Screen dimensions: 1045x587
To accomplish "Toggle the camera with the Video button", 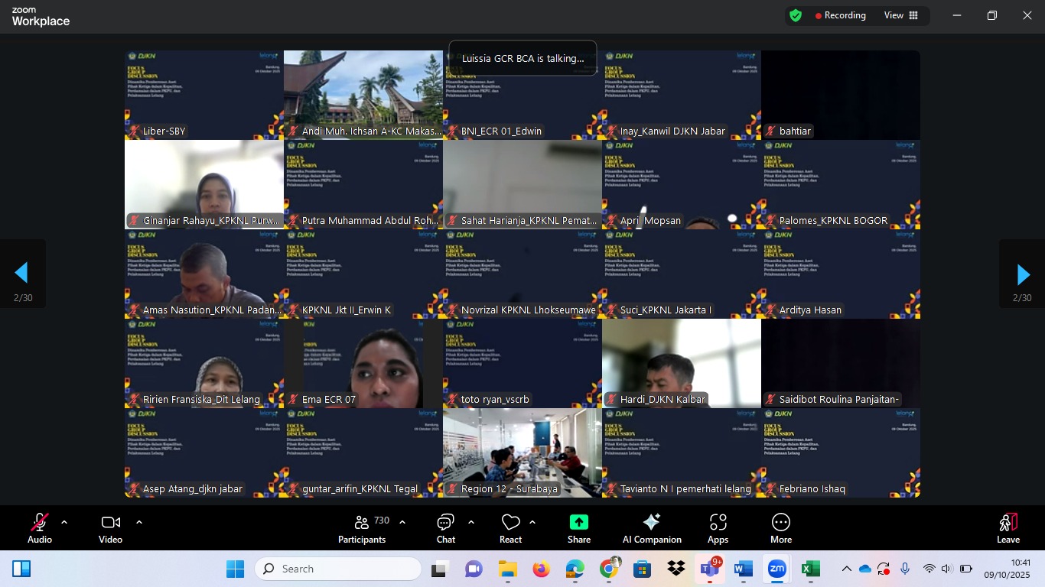I will coord(110,528).
